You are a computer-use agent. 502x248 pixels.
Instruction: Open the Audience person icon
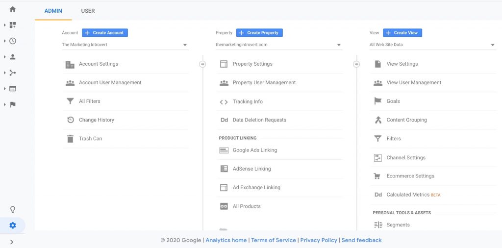[x=12, y=57]
